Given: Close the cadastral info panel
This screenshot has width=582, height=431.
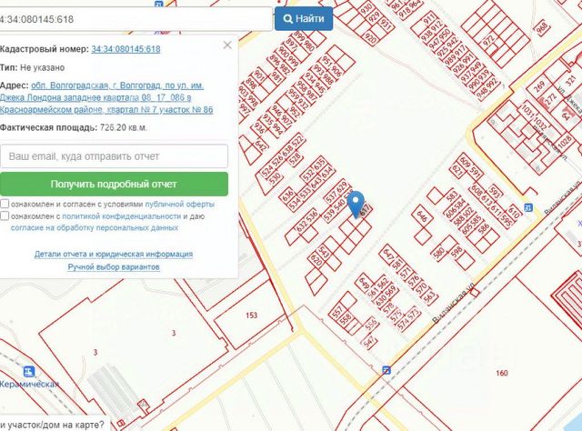Looking at the screenshot, I should click(227, 45).
